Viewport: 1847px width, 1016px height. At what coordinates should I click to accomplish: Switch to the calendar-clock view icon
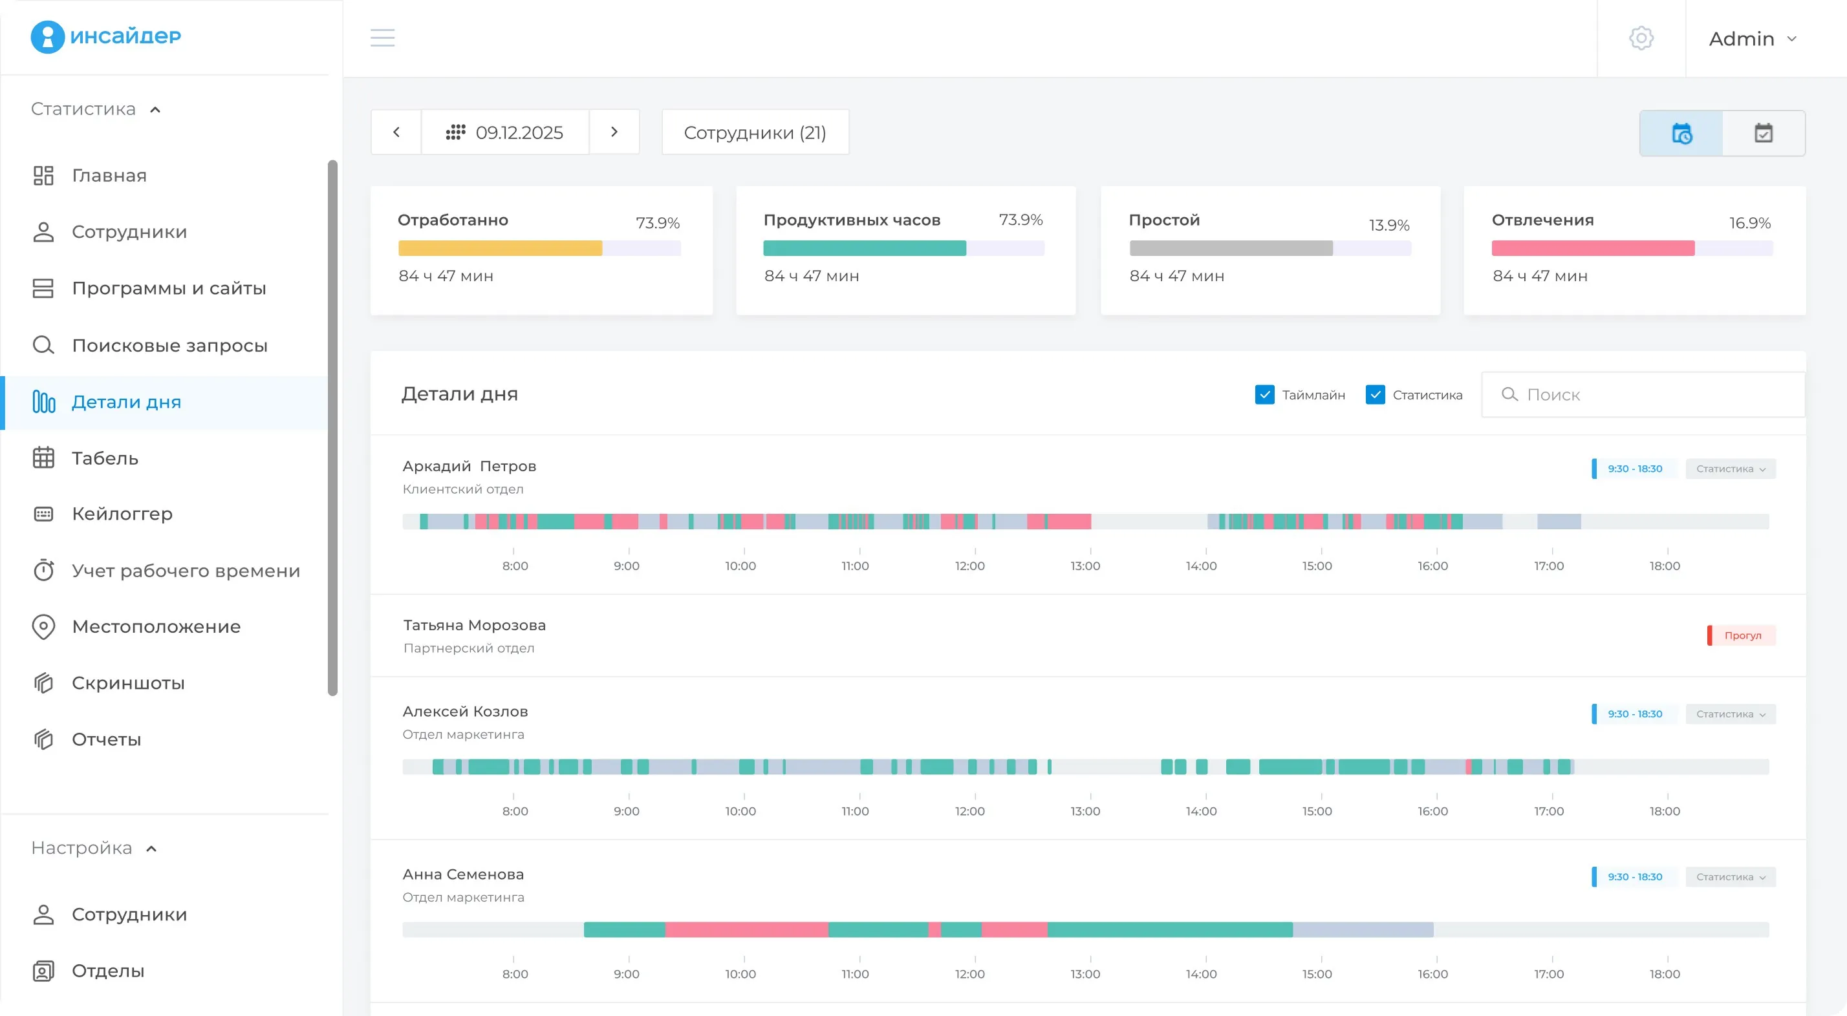coord(1681,133)
